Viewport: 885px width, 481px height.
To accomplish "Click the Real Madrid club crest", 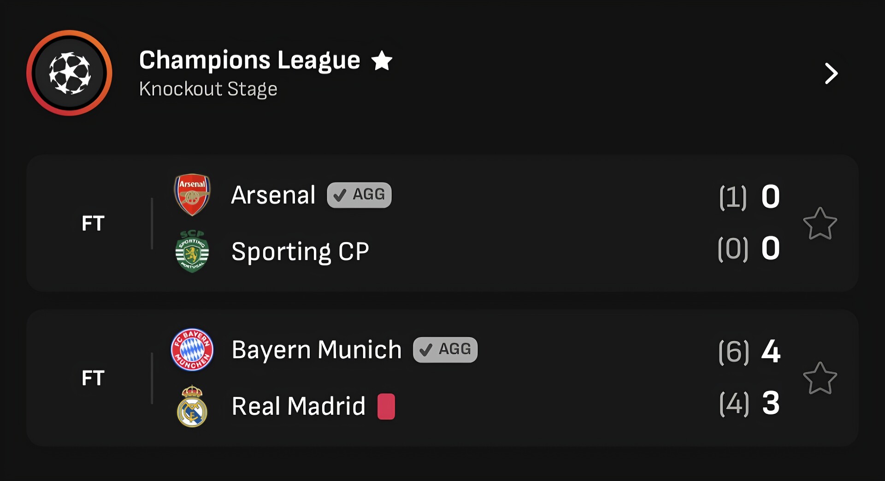I will [192, 406].
